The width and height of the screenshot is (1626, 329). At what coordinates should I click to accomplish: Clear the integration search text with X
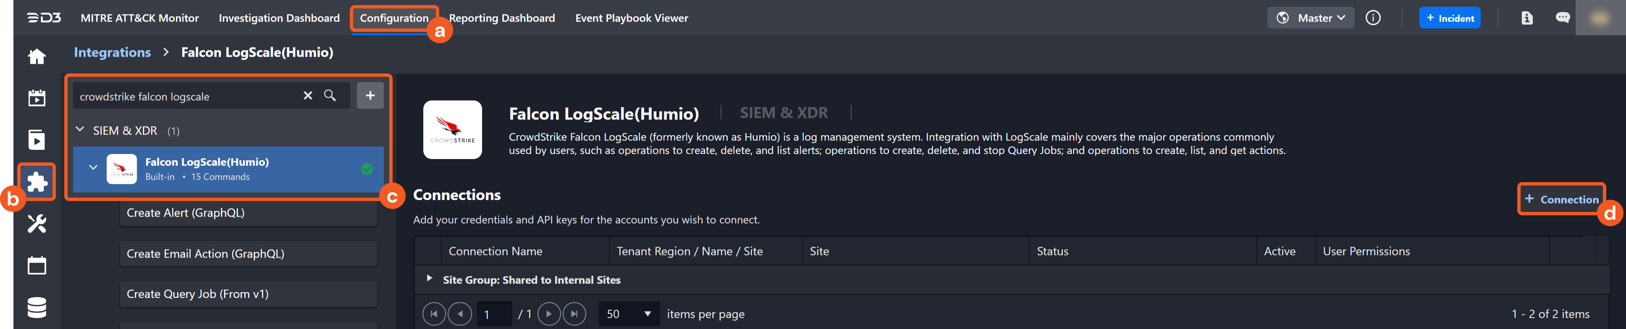point(307,96)
